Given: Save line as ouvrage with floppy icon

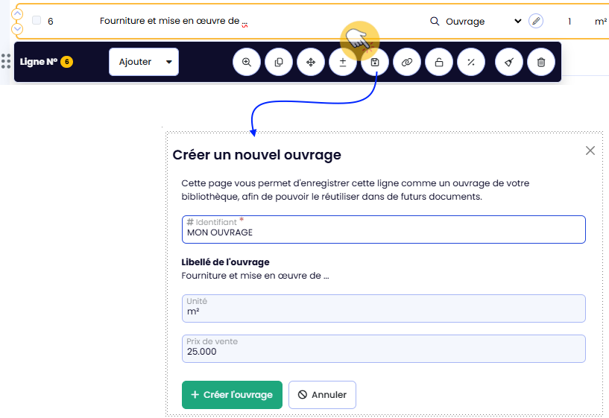Looking at the screenshot, I should point(375,63).
